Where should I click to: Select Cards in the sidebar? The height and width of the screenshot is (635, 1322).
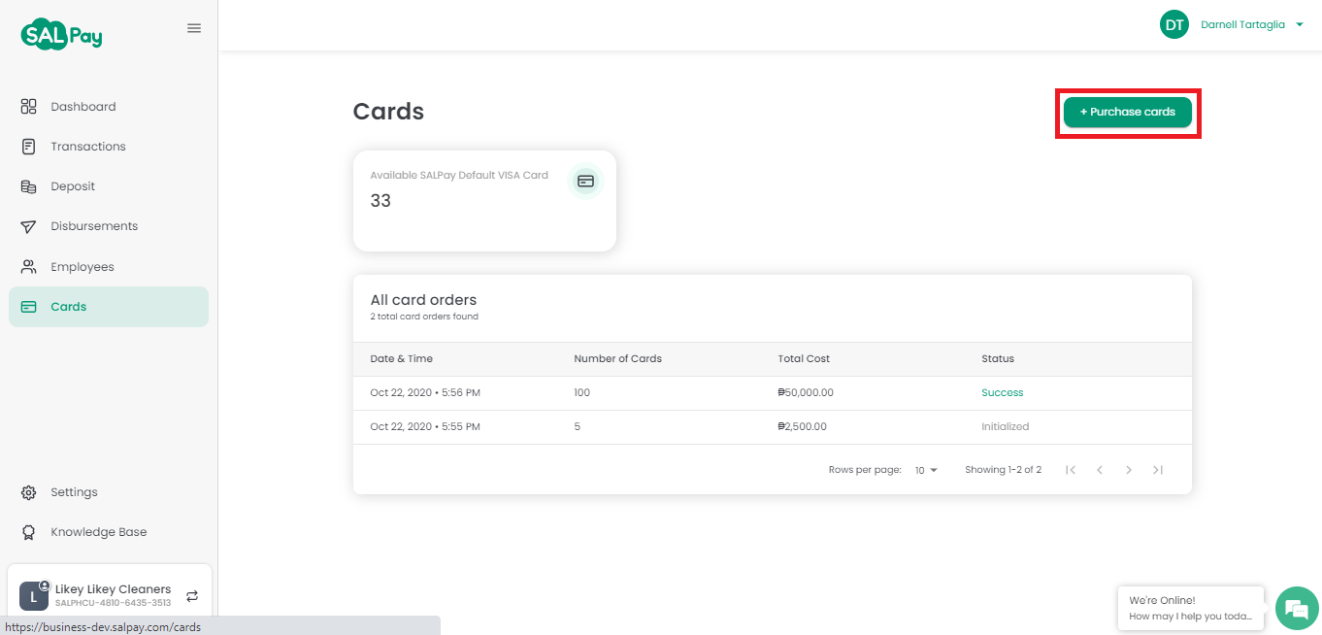[x=109, y=307]
